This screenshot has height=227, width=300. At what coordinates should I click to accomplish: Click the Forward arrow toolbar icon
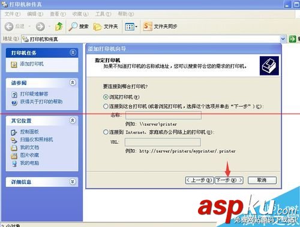(x=40, y=26)
